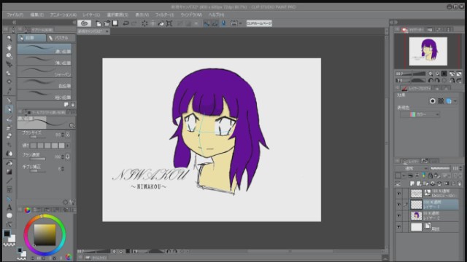Click the CLIPホームページ button

click(x=259, y=23)
